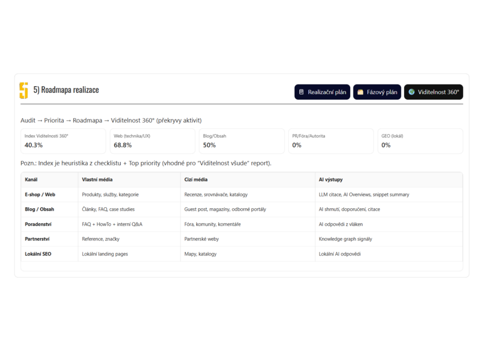The width and height of the screenshot is (484, 353).
Task: Click the 5) Roadmapa realizace heading
Action: (66, 90)
